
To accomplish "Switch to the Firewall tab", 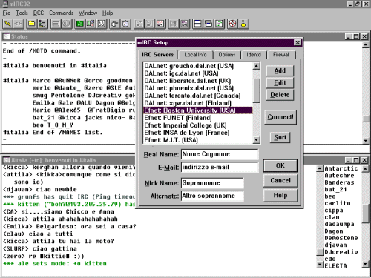I will [x=281, y=55].
